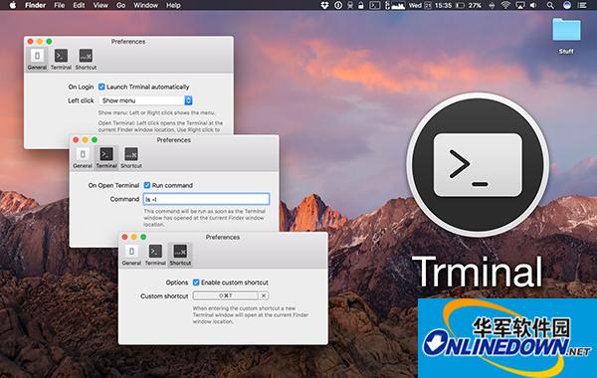Open the Window menu
This screenshot has height=378, width=597.
coord(146,5)
